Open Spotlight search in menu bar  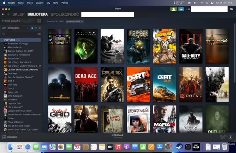click(x=207, y=3)
